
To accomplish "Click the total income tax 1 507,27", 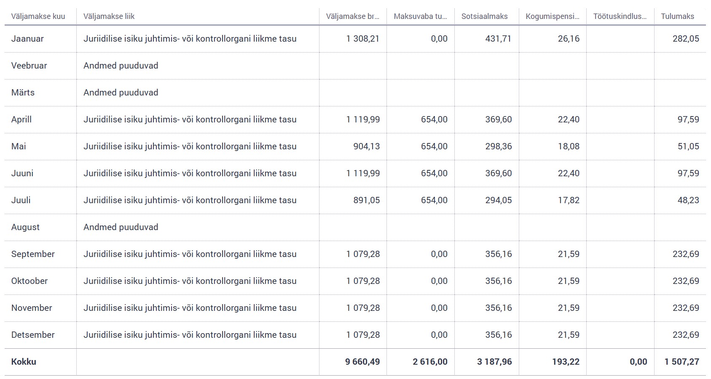I will [681, 362].
